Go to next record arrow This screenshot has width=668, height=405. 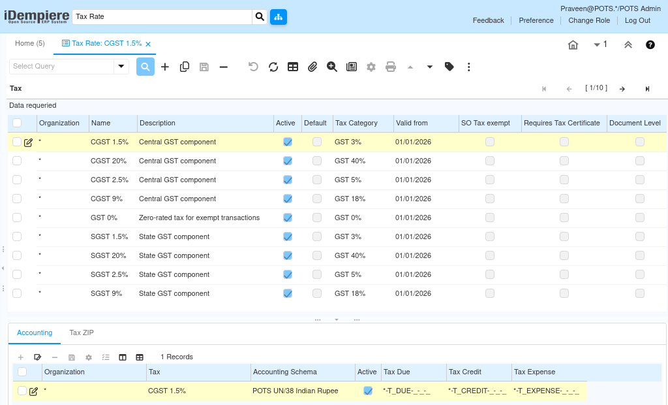coord(622,89)
